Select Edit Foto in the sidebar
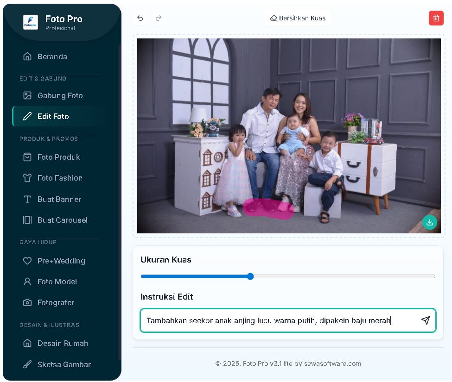This screenshot has height=382, width=452. (x=53, y=116)
